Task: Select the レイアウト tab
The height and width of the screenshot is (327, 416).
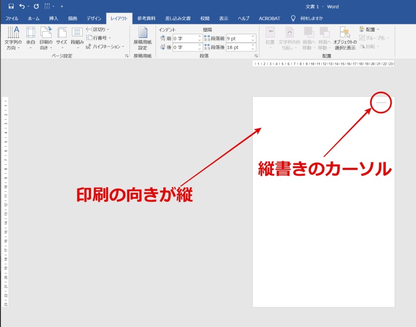Action: pyautogui.click(x=119, y=18)
